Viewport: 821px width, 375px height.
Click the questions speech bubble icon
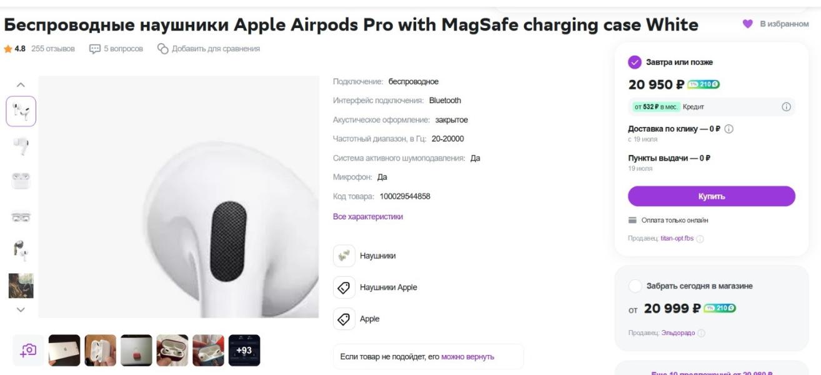click(x=95, y=49)
